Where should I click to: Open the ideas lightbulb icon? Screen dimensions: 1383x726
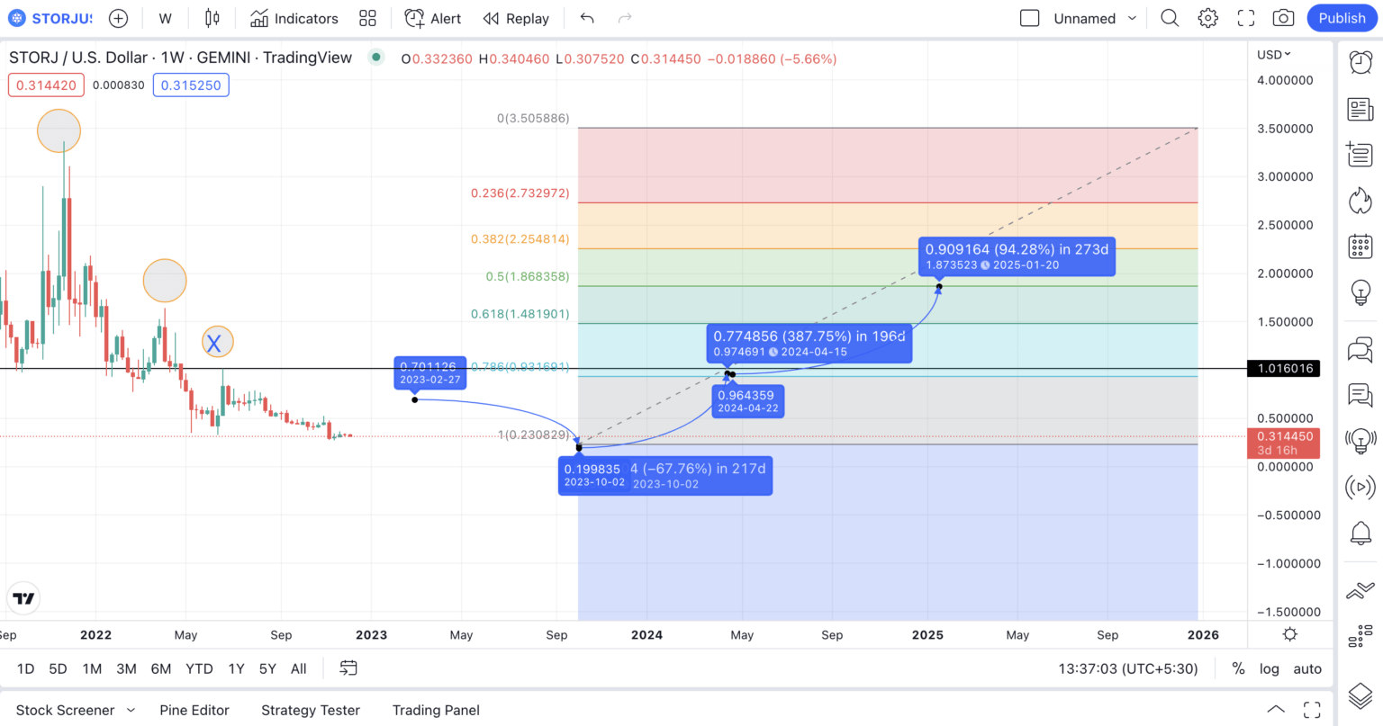[x=1360, y=292]
